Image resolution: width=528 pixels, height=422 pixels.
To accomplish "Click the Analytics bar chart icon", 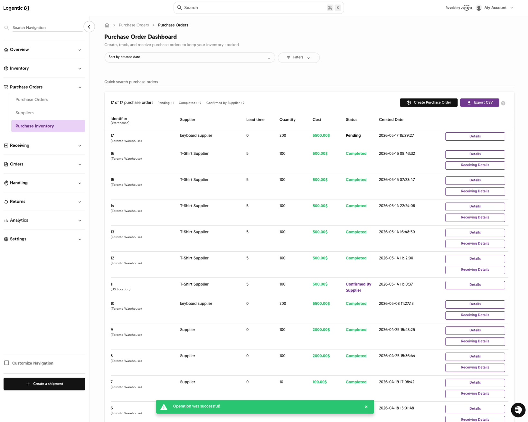I will [x=6, y=220].
